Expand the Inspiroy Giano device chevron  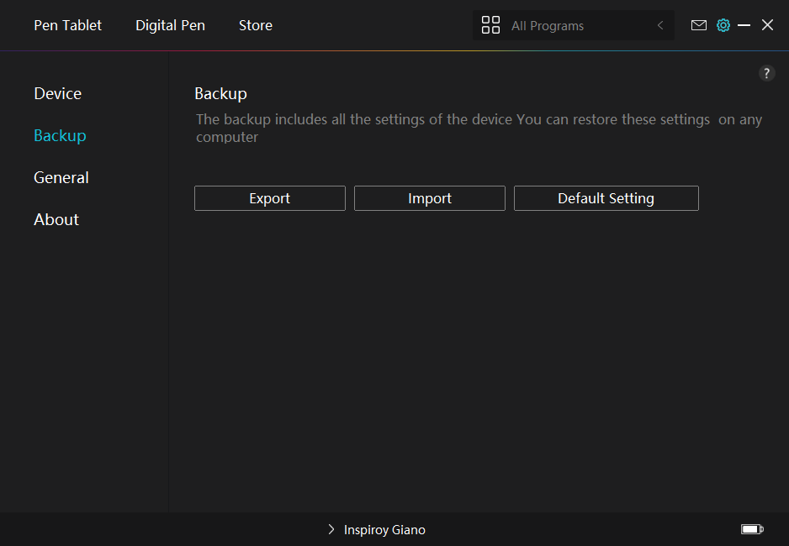(331, 530)
